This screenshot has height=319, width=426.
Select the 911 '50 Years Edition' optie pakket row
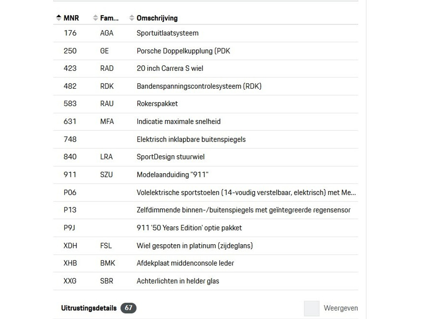point(189,228)
